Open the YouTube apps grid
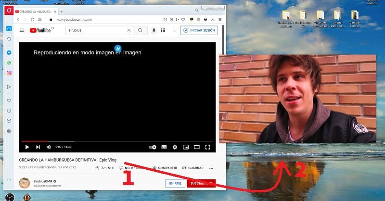This screenshot has width=385, height=201. pos(163,30)
